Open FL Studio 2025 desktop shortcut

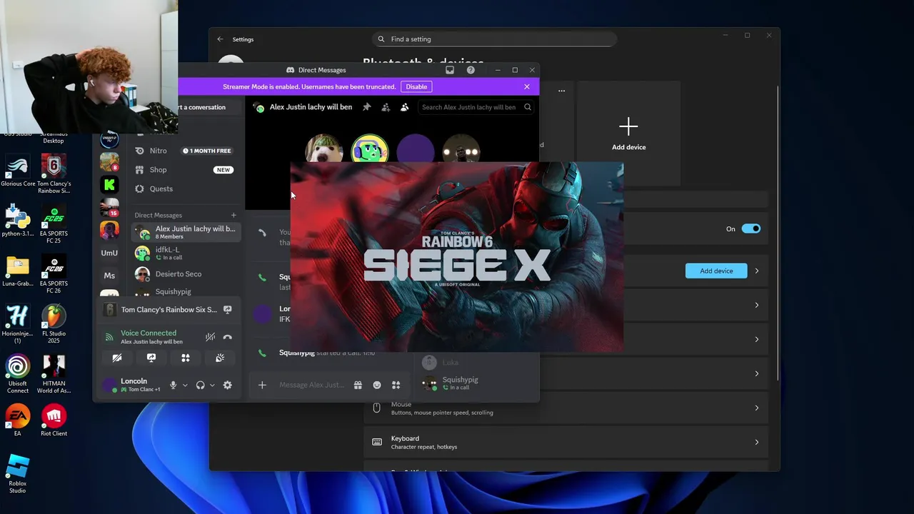(x=54, y=324)
